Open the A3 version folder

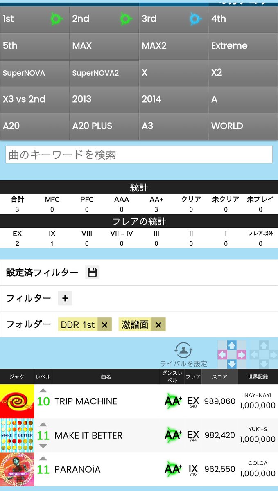(174, 126)
